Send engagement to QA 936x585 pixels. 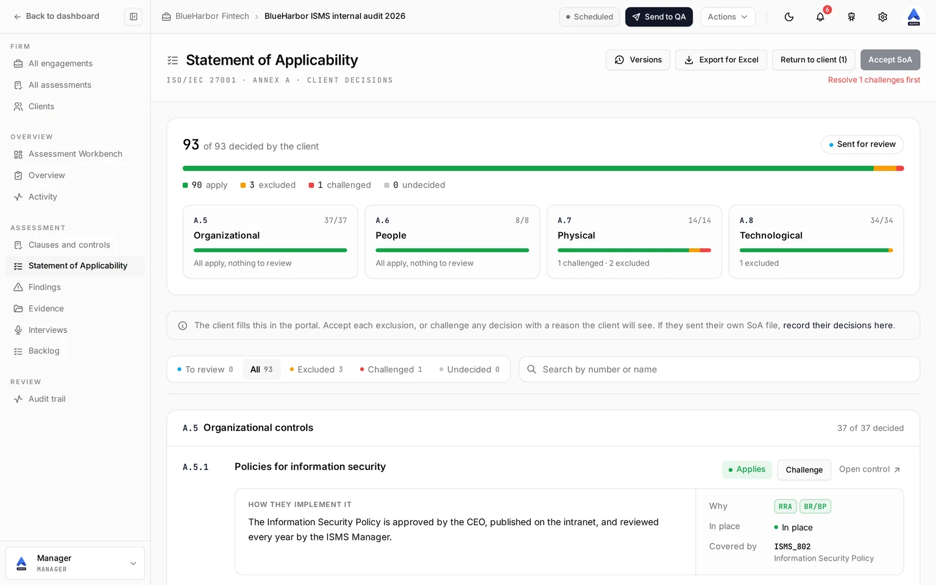pos(659,16)
